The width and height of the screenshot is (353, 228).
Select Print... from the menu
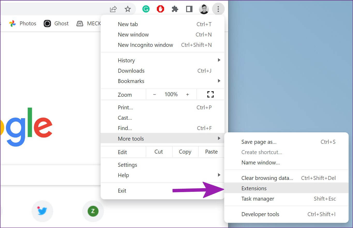click(162, 107)
